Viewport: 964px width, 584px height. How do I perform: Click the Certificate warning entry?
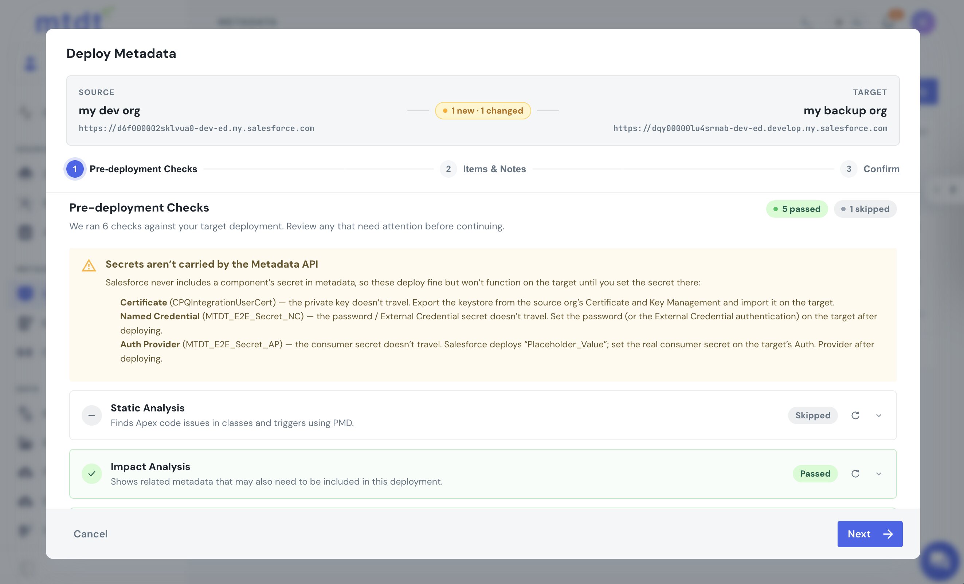point(477,303)
